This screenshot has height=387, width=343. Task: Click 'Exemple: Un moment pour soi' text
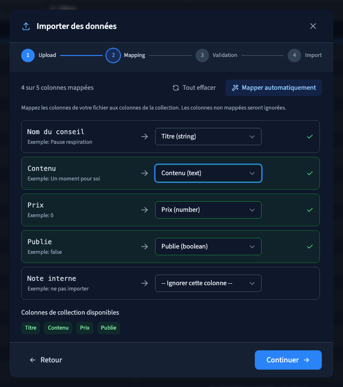coord(64,179)
